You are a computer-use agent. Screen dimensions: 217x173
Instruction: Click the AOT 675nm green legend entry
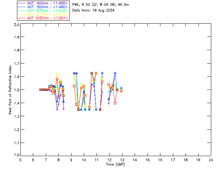tap(43, 10)
